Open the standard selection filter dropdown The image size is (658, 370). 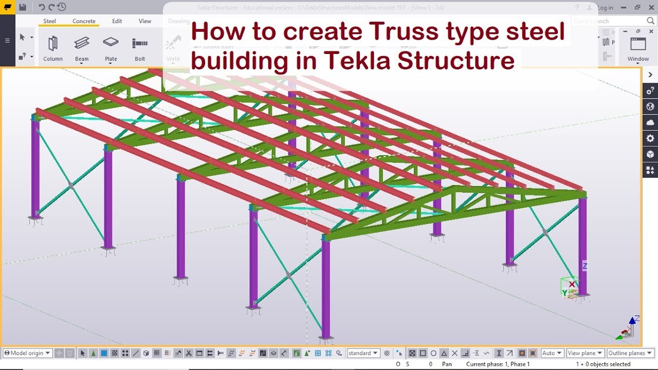point(363,353)
